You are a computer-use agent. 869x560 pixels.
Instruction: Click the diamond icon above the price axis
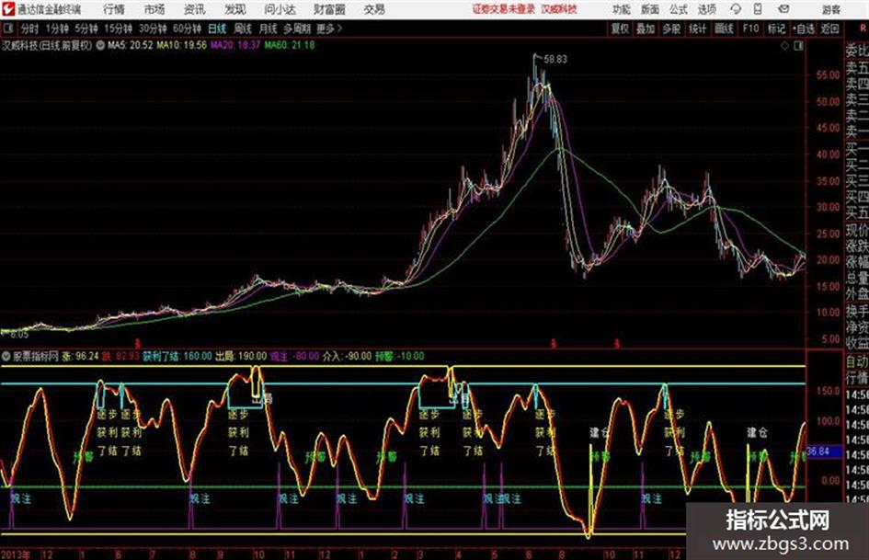(784, 46)
